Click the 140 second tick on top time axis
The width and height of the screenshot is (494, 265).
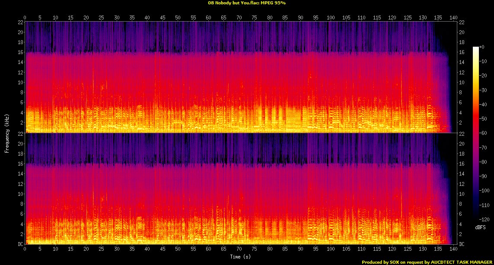453,18
